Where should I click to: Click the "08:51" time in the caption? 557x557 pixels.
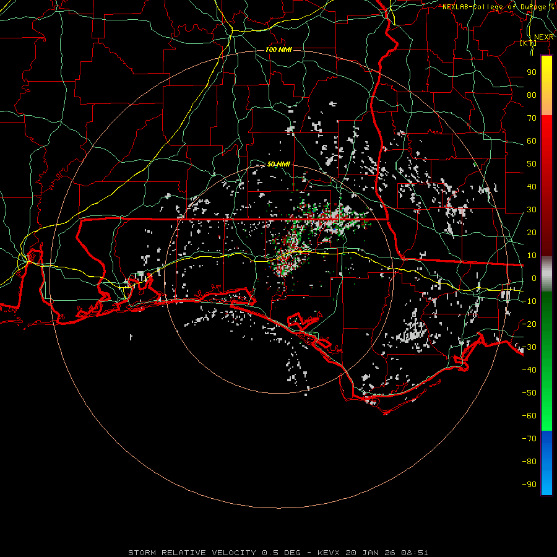415,553
